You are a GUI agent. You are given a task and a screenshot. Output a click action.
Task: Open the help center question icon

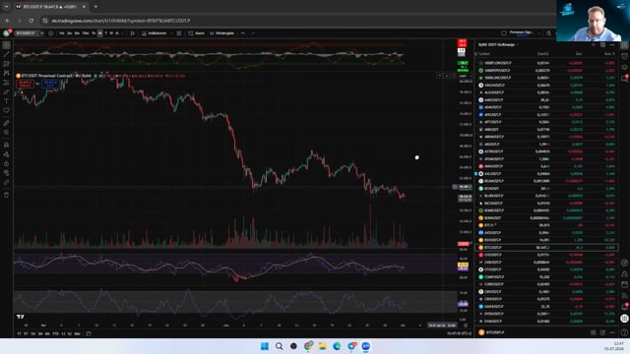pyautogui.click(x=624, y=332)
